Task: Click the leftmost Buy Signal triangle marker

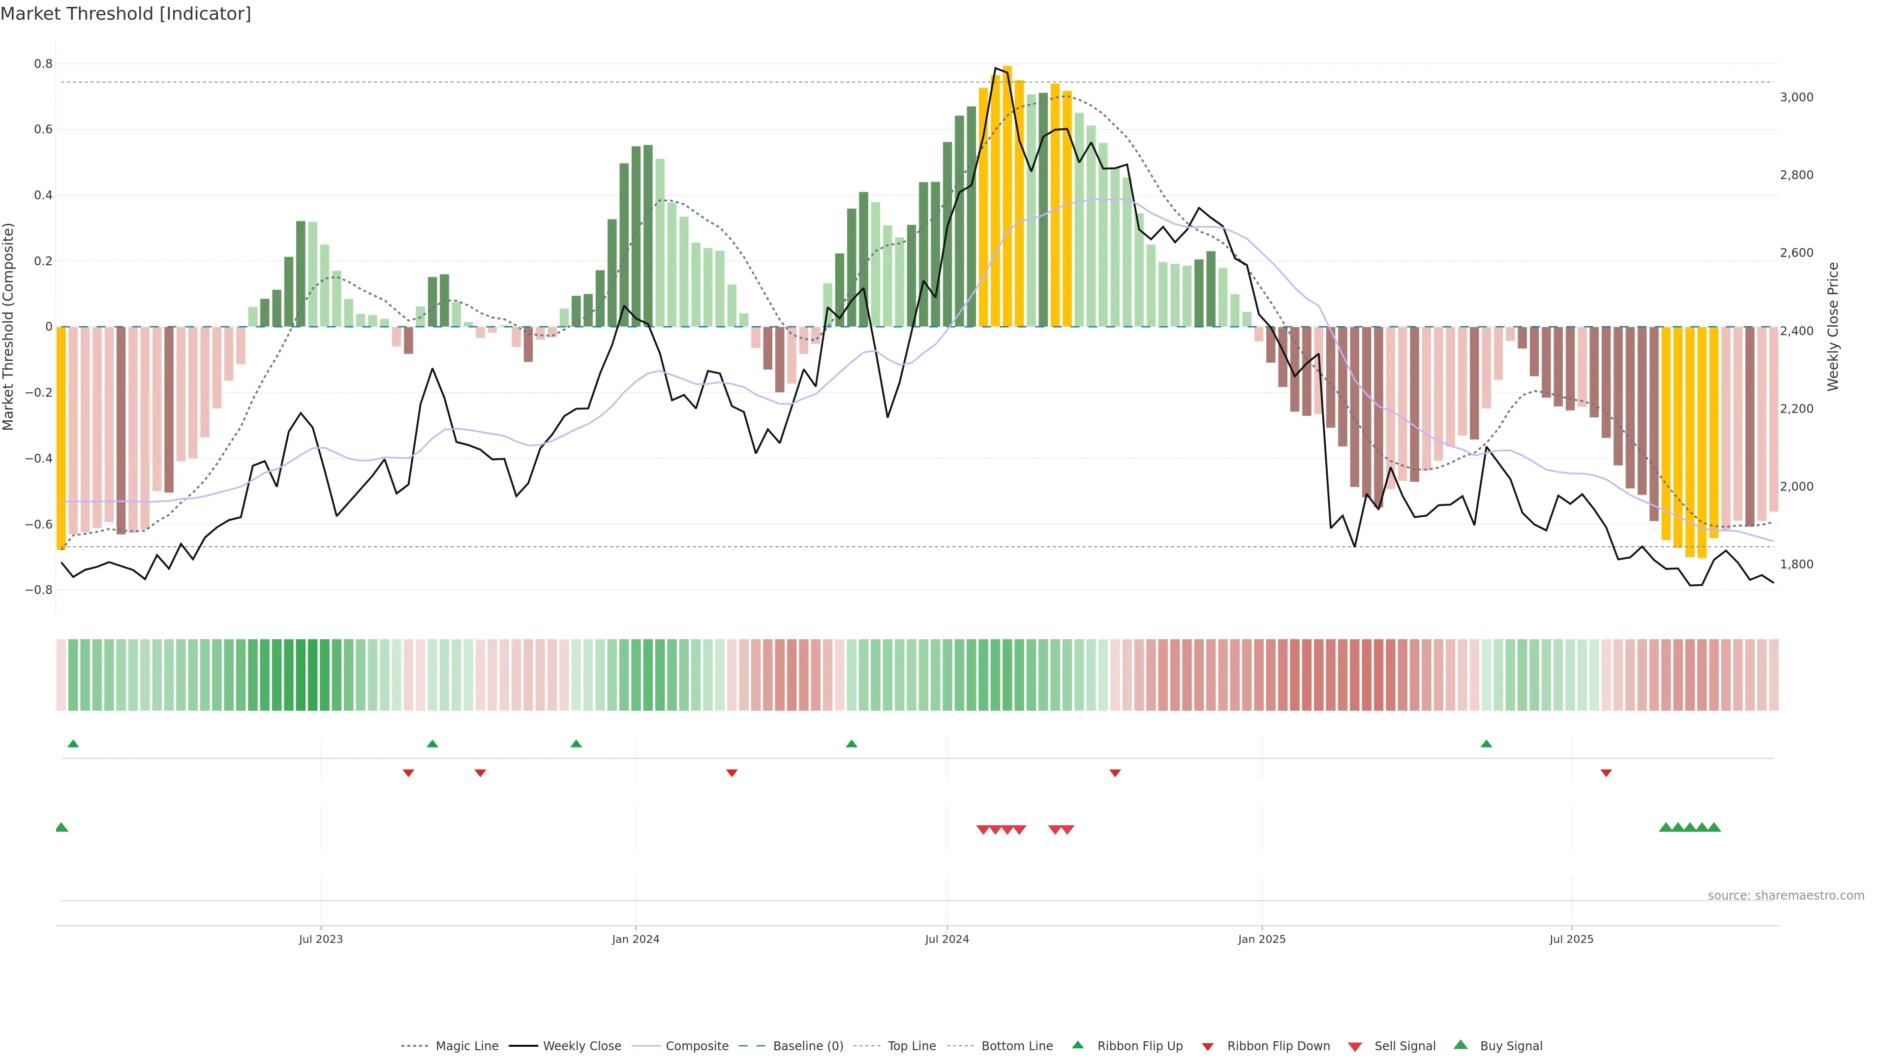Action: (61, 827)
